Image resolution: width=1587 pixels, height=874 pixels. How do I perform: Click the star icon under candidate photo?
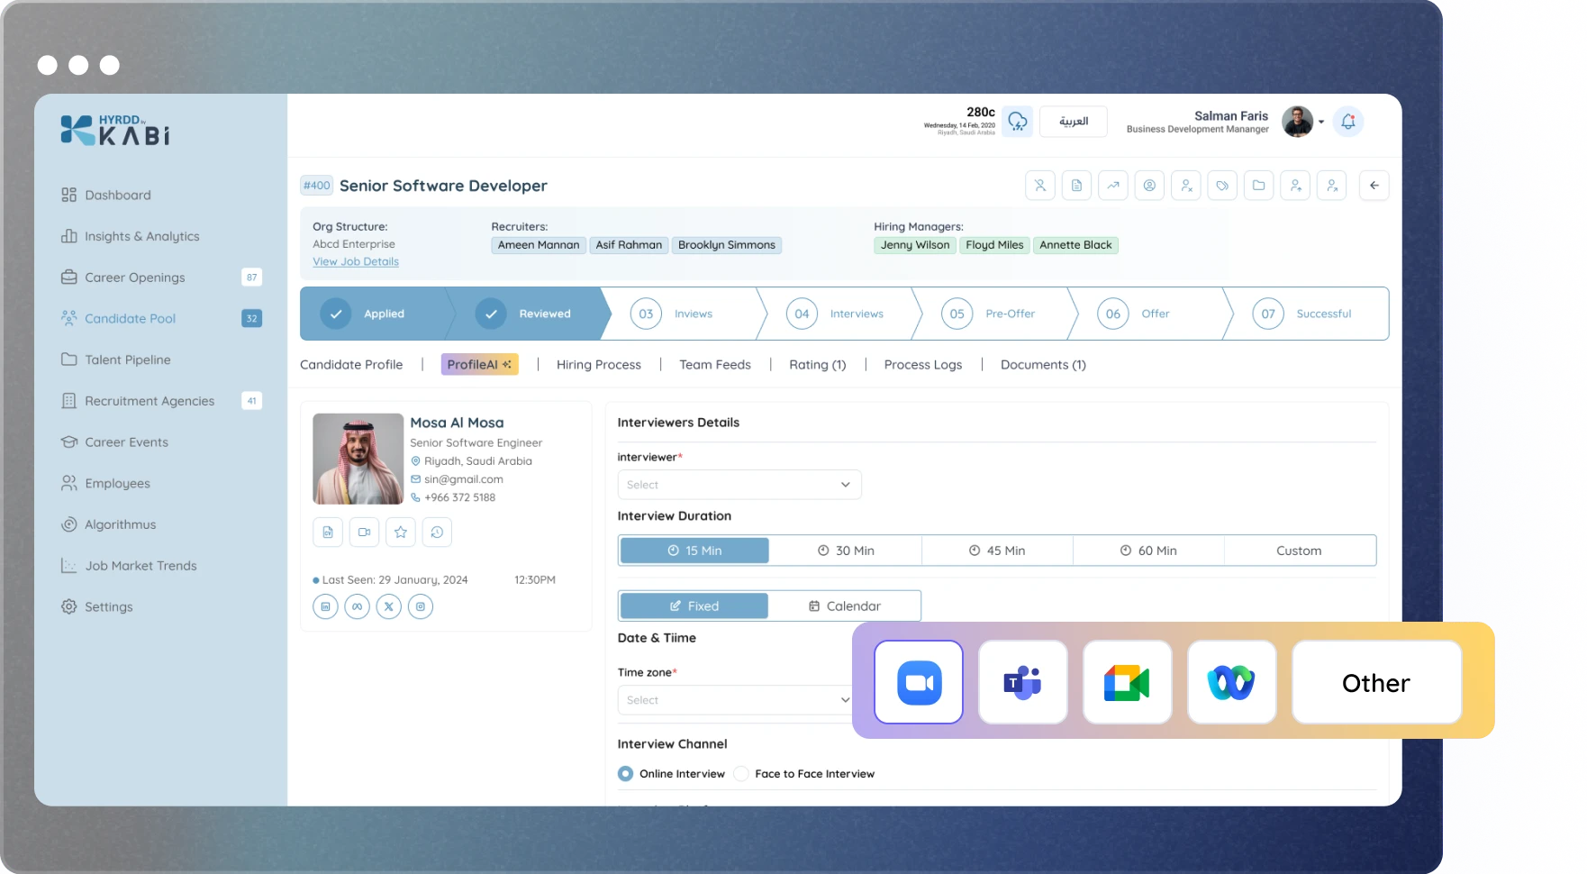point(401,533)
